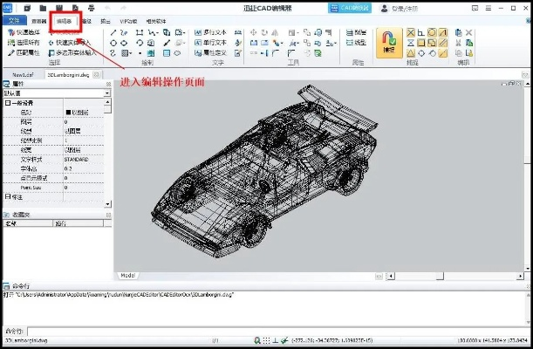Open the 编辑器 (Editor) ribbon tab
533x349 pixels.
(64, 20)
